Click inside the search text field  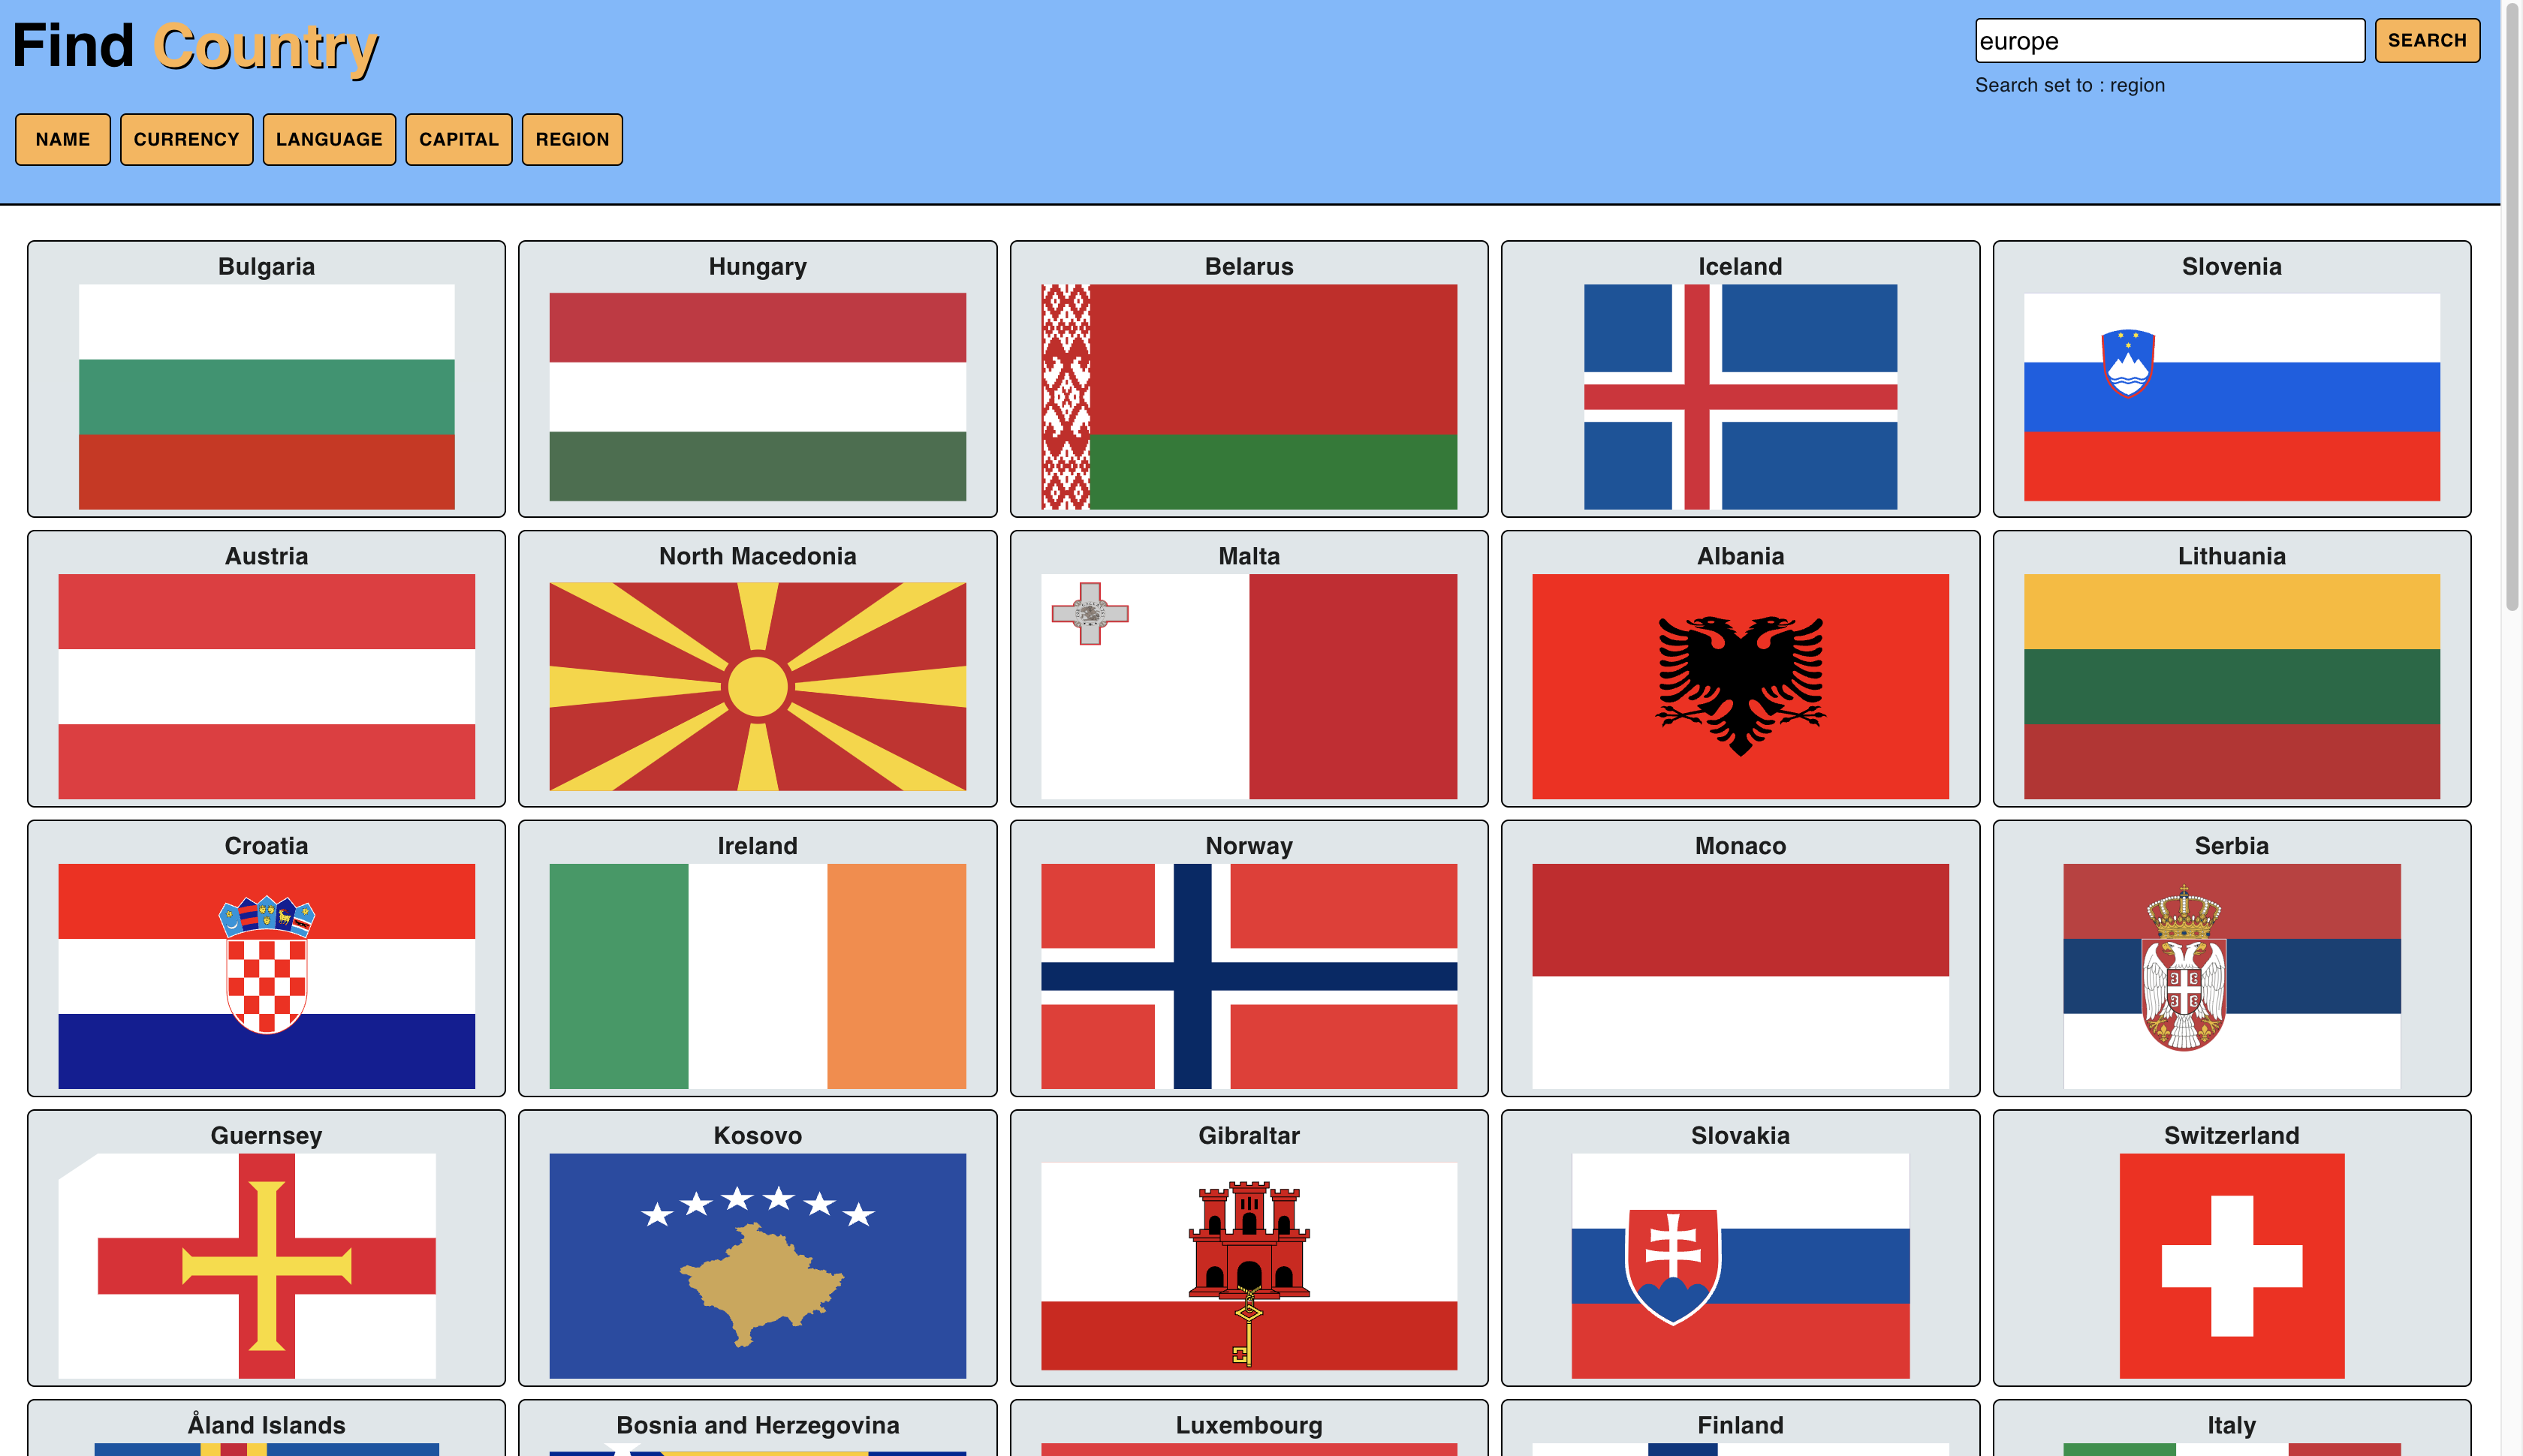pyautogui.click(x=2169, y=41)
